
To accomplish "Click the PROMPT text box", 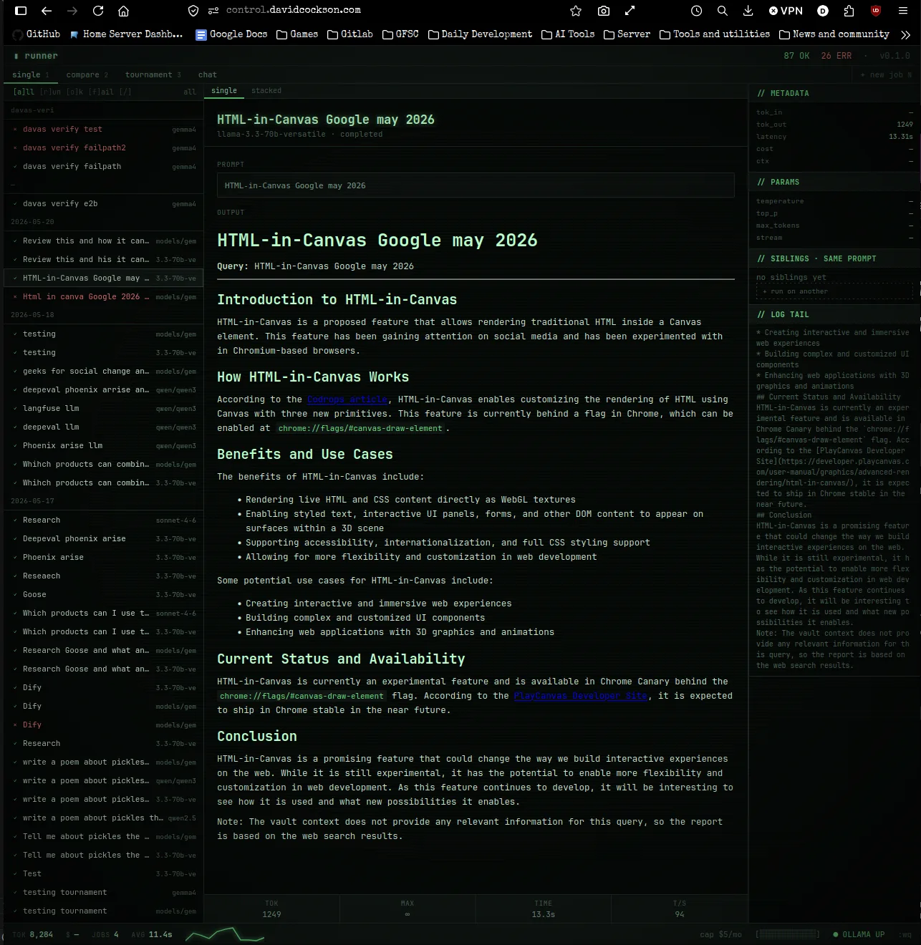I will click(476, 185).
